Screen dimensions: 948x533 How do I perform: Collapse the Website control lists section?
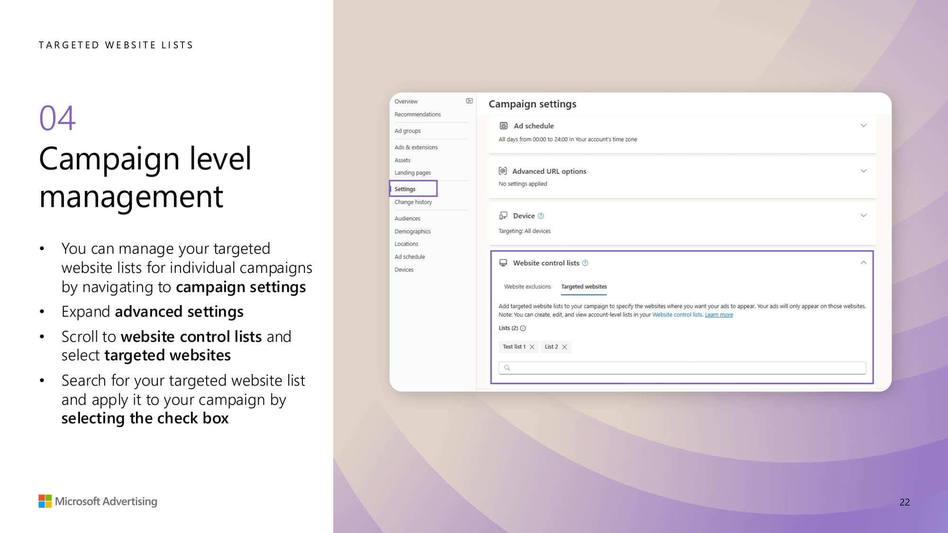[864, 262]
